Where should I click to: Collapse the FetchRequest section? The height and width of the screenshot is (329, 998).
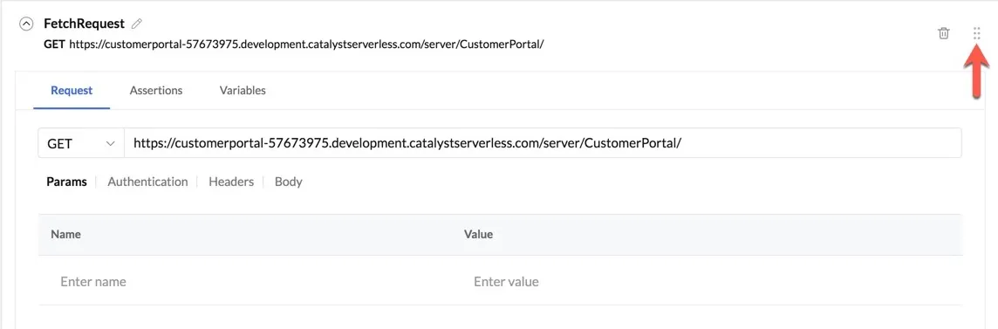[x=26, y=24]
